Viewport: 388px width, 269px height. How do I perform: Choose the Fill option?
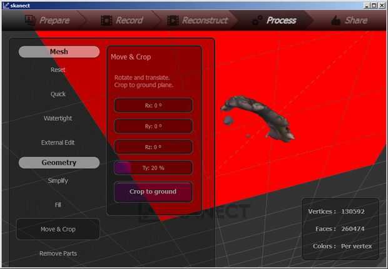point(58,205)
